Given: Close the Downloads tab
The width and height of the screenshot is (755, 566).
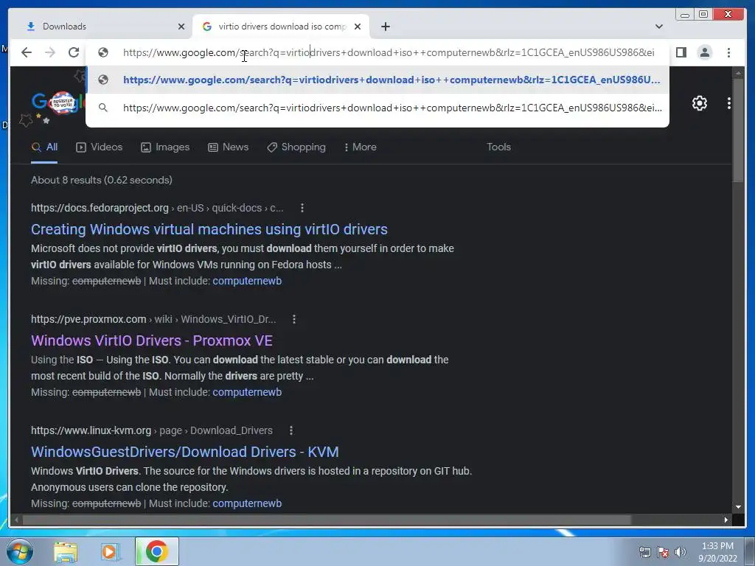Looking at the screenshot, I should 181,27.
